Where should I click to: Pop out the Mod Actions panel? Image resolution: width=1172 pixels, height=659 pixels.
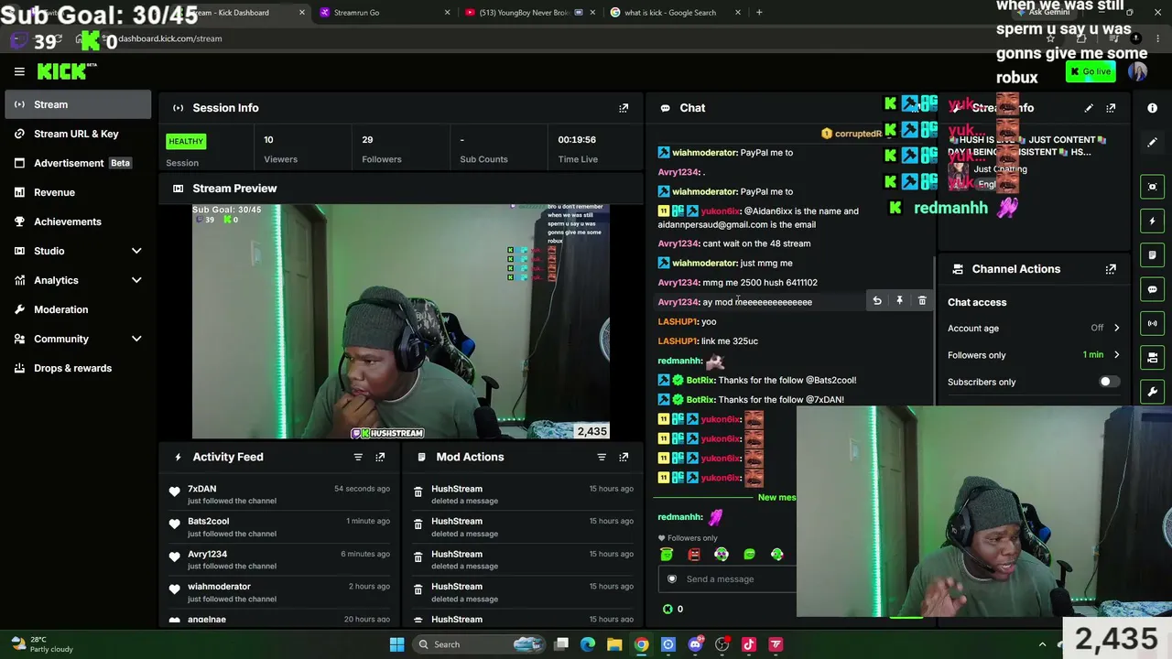624,457
